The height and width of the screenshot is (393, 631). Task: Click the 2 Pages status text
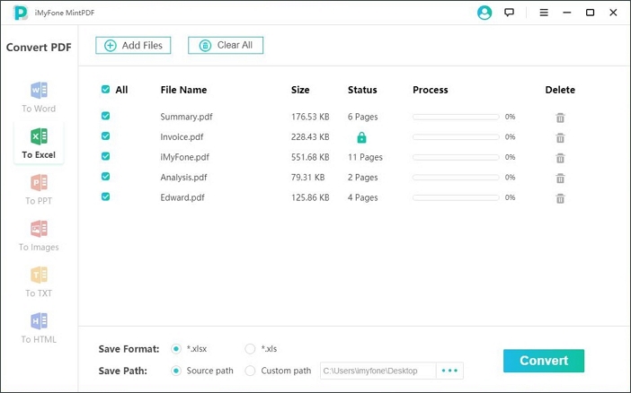click(362, 178)
